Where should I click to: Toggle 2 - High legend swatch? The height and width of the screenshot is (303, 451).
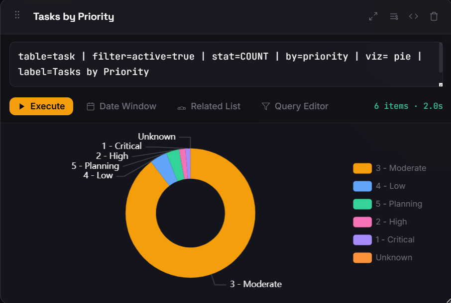362,222
